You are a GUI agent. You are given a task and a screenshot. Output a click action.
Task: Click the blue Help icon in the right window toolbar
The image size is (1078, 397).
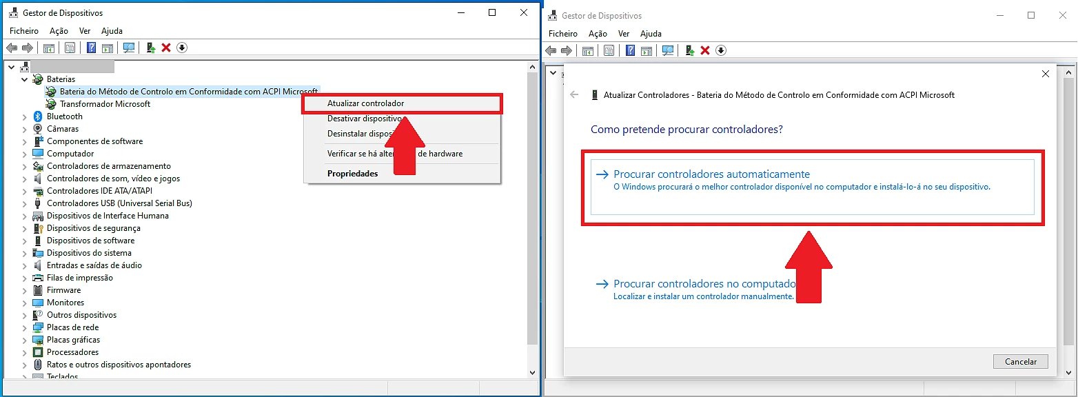[x=630, y=50]
